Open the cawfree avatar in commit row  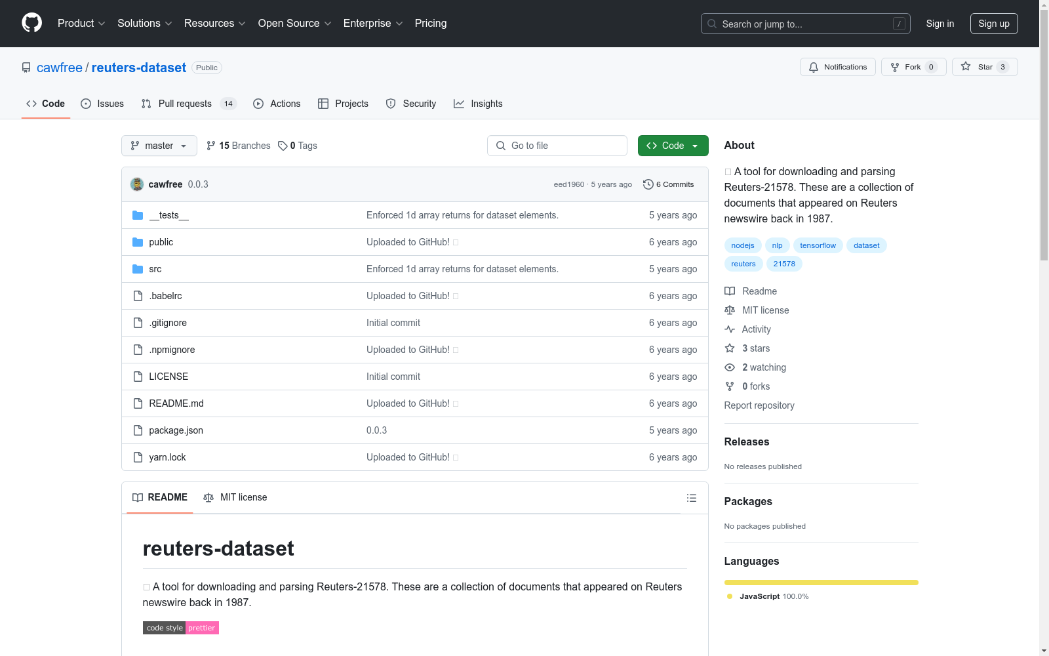137,184
